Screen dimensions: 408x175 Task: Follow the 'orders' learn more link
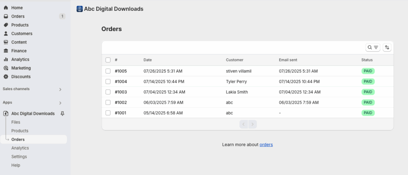[266, 145]
